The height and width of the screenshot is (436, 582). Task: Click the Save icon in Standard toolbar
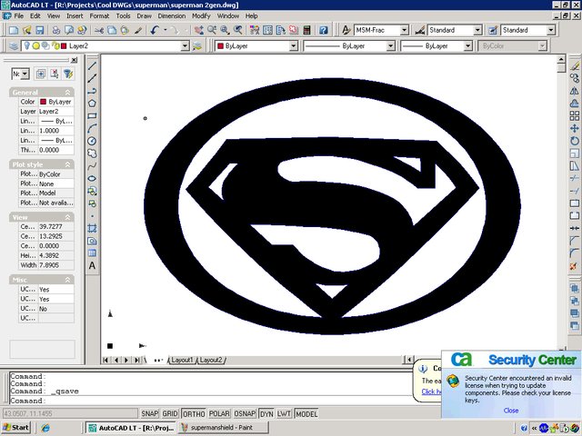[40, 30]
